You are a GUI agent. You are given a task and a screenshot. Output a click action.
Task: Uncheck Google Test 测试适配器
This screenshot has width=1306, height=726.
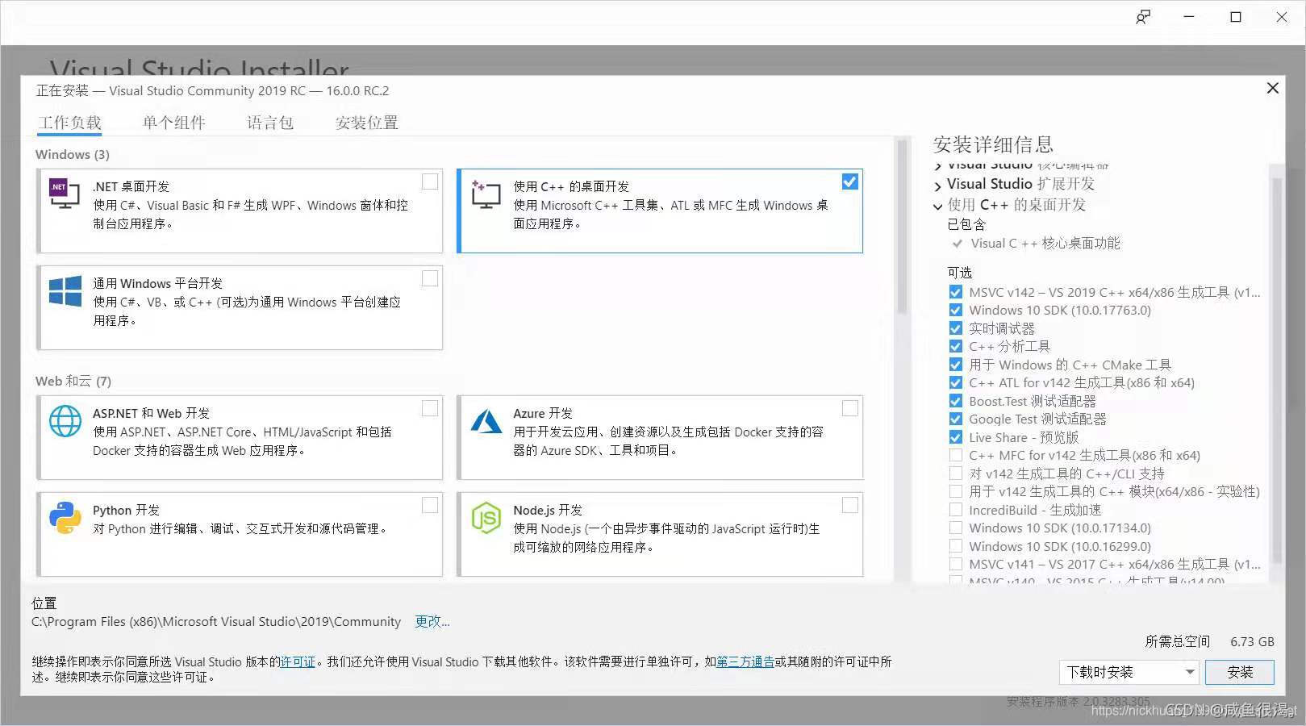point(956,419)
